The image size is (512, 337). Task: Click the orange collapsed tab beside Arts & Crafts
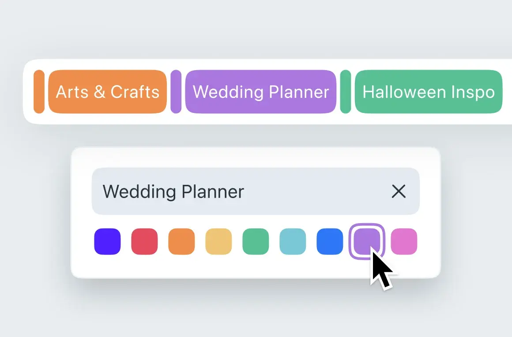click(39, 92)
